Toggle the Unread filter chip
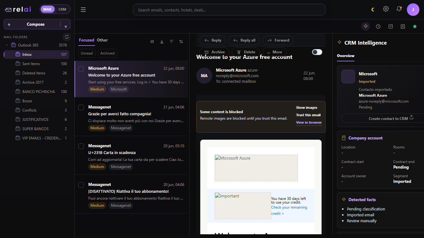The width and height of the screenshot is (424, 238). [87, 53]
